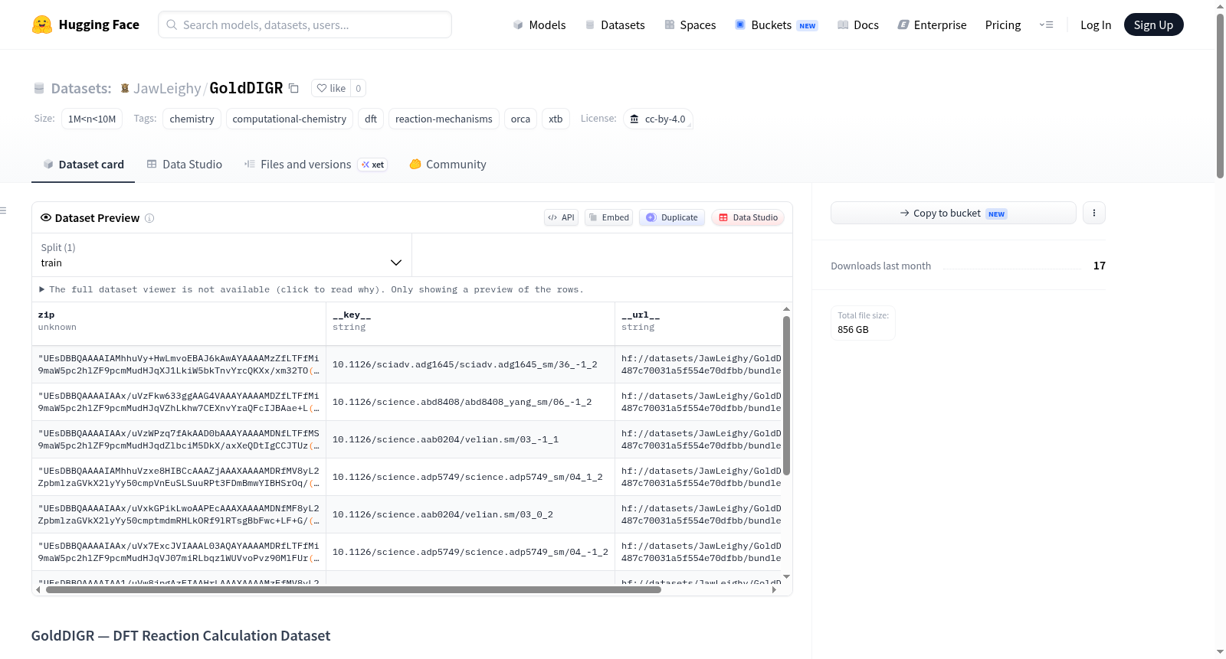Select the 1M<n<10M size tag
This screenshot has height=659, width=1226.
tap(92, 119)
